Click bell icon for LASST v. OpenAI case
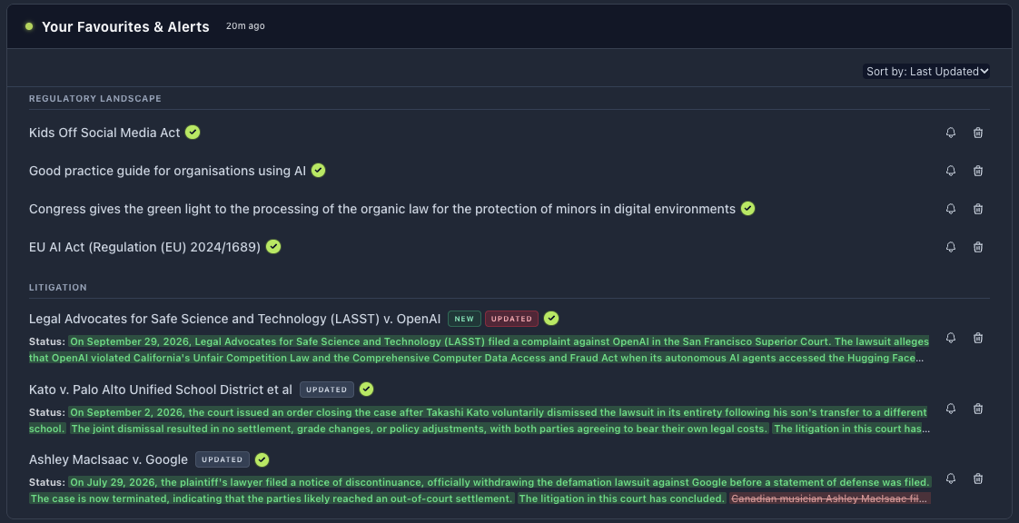Viewport: 1019px width, 523px height. coord(951,338)
